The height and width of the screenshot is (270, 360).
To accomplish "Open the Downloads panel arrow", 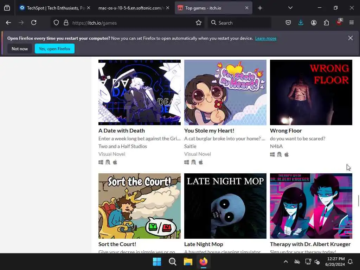I will (301, 23).
